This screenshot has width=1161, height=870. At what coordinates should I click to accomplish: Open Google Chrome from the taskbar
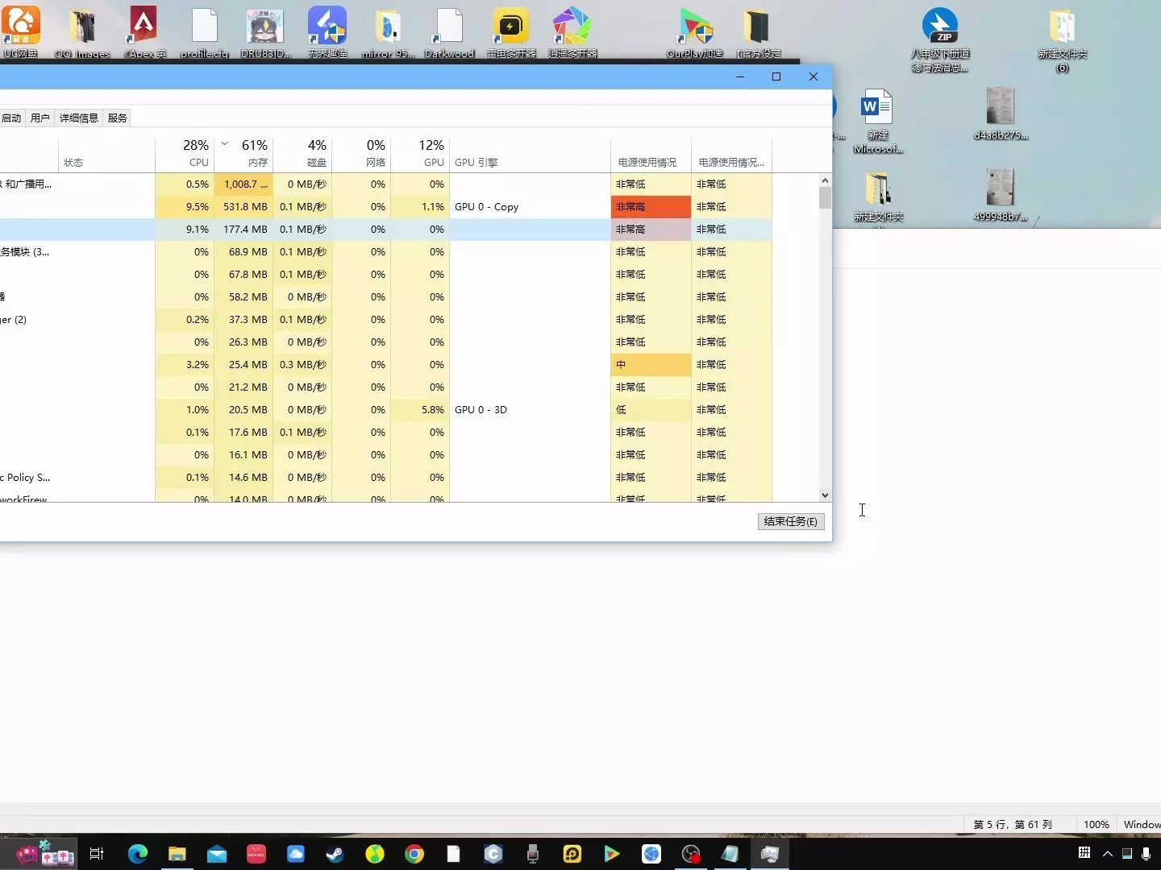tap(414, 854)
